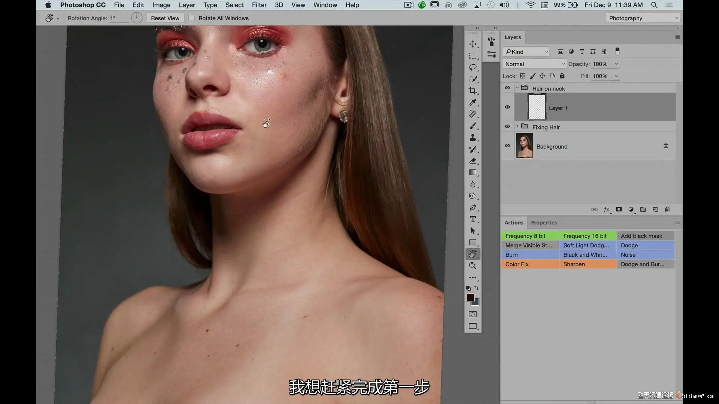Viewport: 719px width, 404px height.
Task: Open the Normal blend mode dropdown
Action: (534, 64)
